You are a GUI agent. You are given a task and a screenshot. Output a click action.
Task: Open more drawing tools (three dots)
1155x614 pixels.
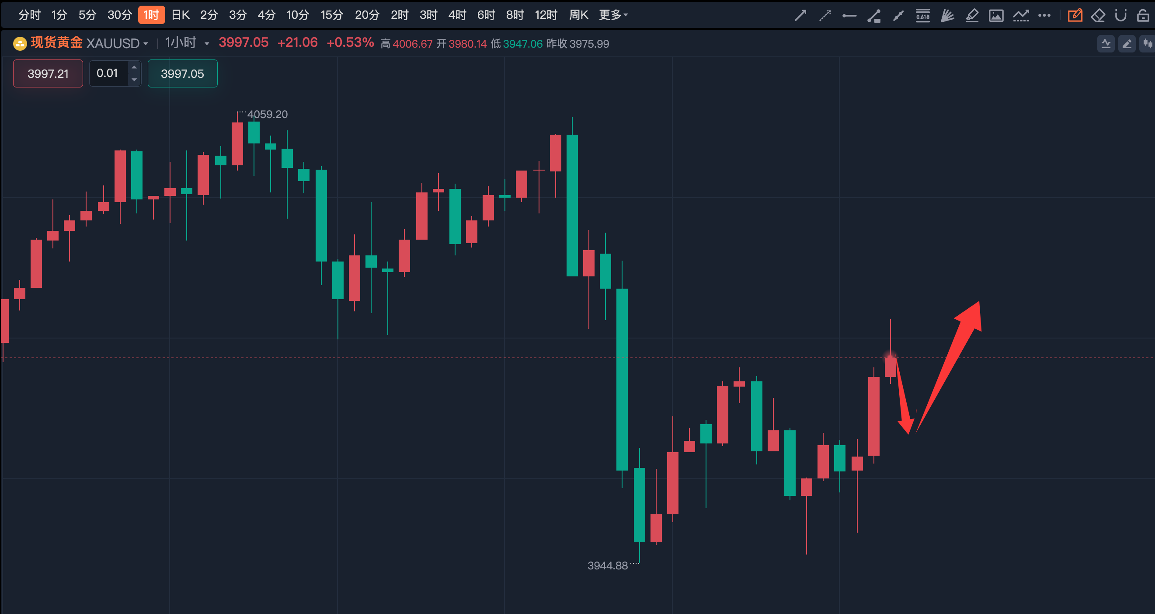[1044, 16]
